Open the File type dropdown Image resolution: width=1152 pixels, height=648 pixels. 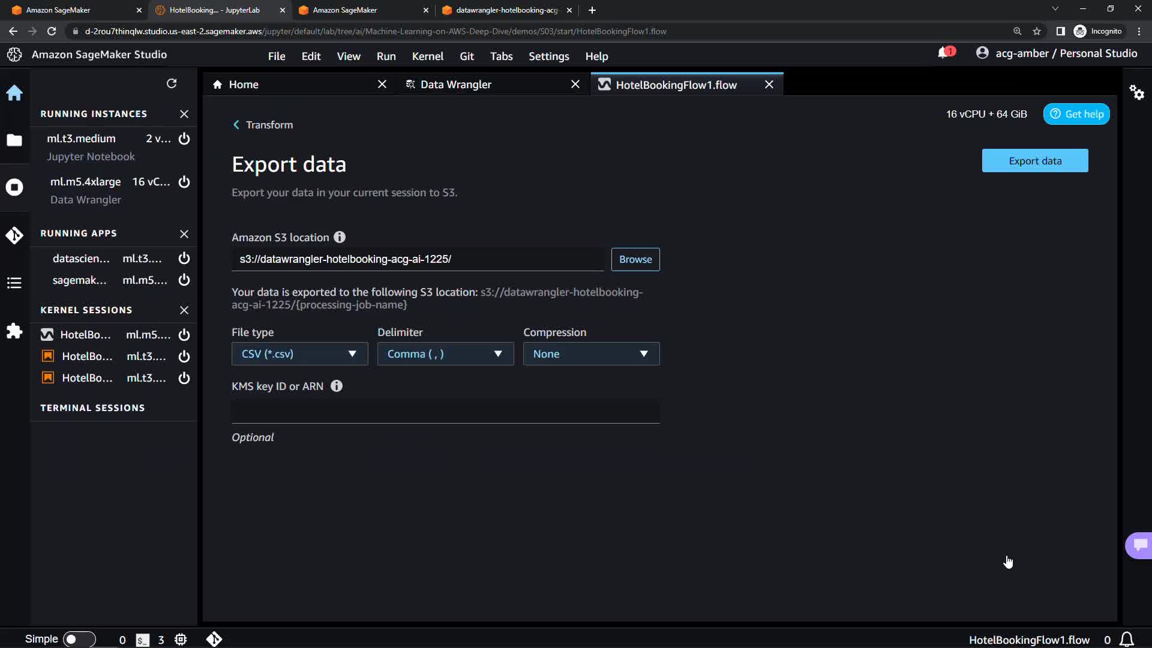tap(299, 354)
